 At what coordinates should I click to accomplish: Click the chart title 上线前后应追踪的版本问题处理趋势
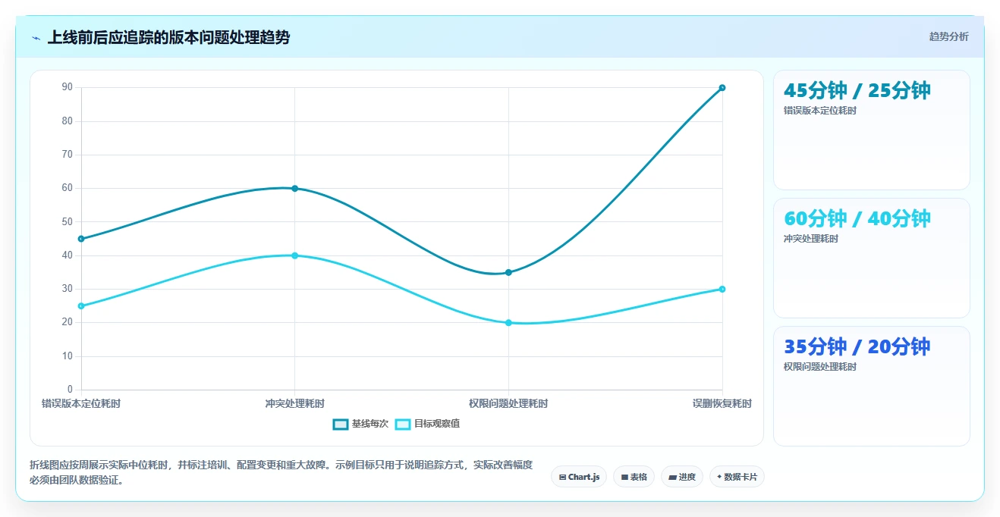point(168,37)
